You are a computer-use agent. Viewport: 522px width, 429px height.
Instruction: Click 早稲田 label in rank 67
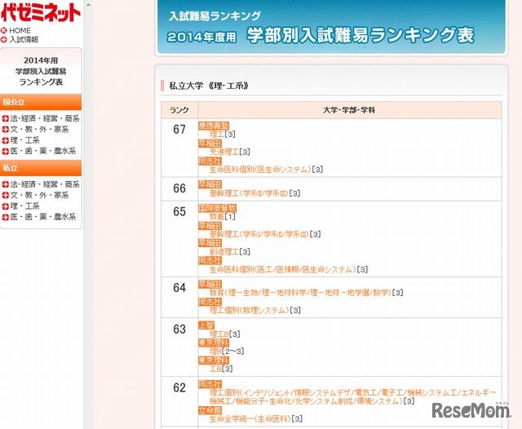[x=210, y=143]
